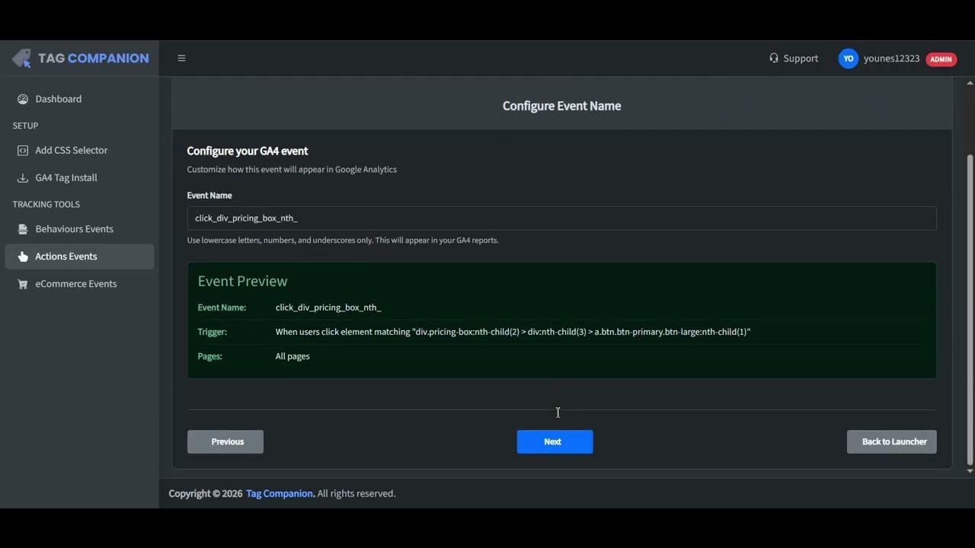Click the Trigger selector description text

click(x=513, y=332)
